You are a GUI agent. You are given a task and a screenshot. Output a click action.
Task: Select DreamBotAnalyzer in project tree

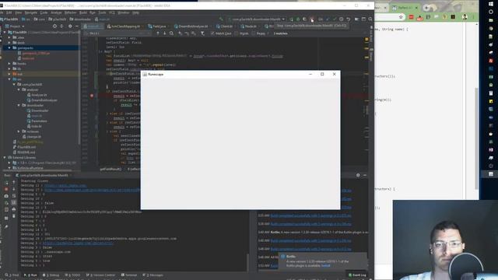44,100
